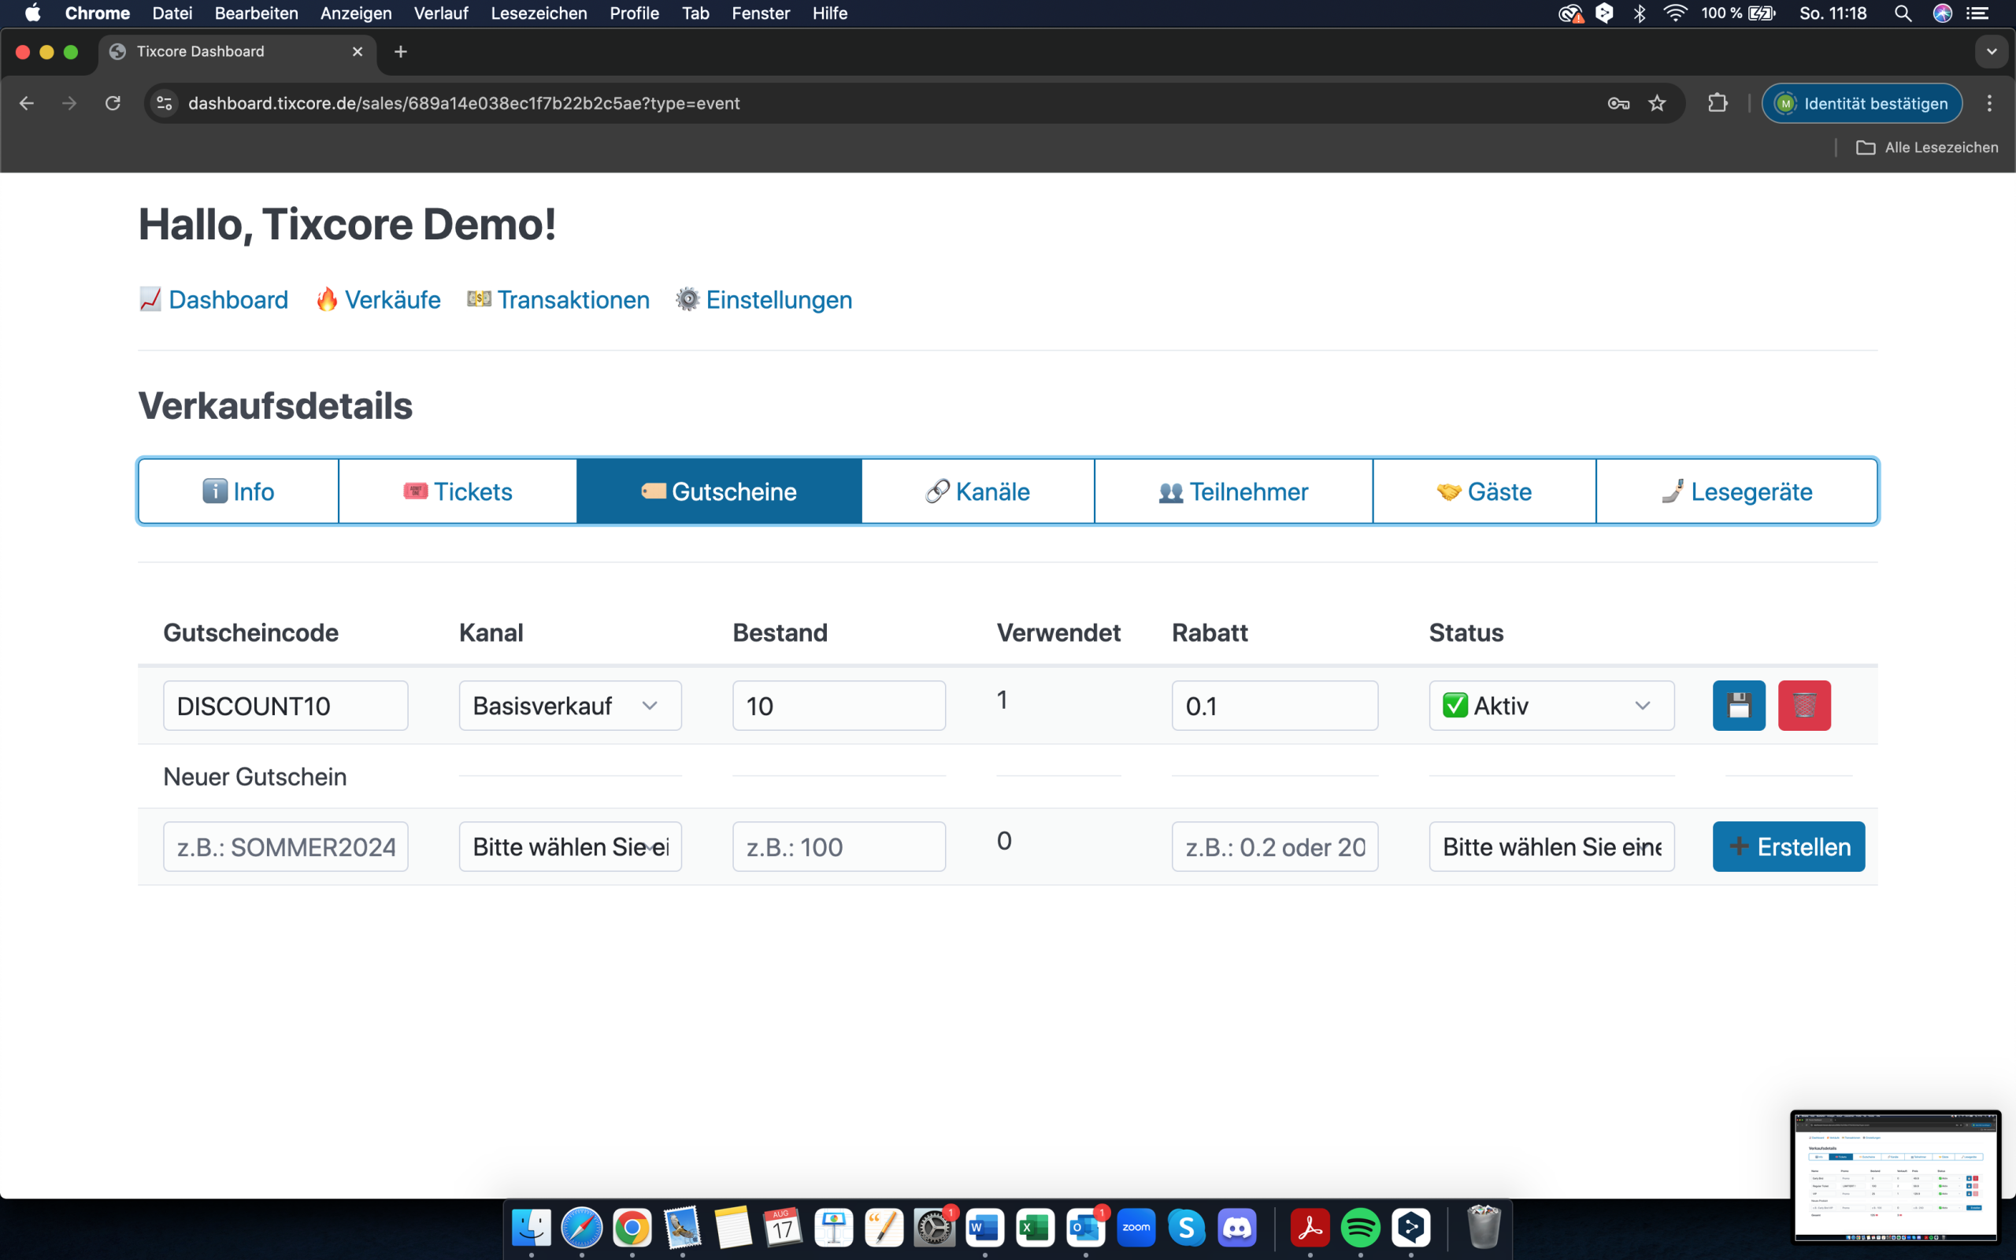Open new voucher Kanal selection dropdown
The image size is (2016, 1260).
[x=570, y=847]
